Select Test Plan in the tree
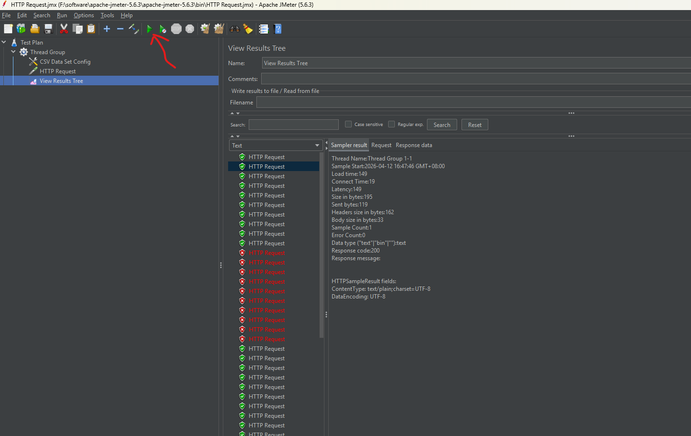The image size is (691, 436). click(32, 42)
